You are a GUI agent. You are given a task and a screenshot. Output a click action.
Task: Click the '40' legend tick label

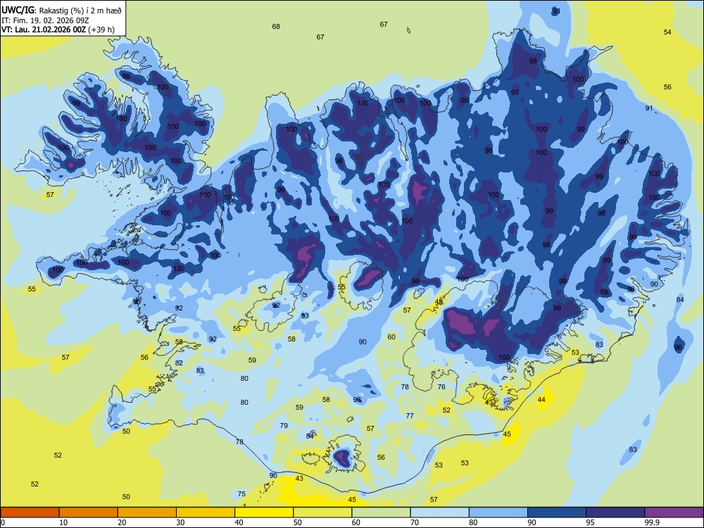tap(239, 522)
